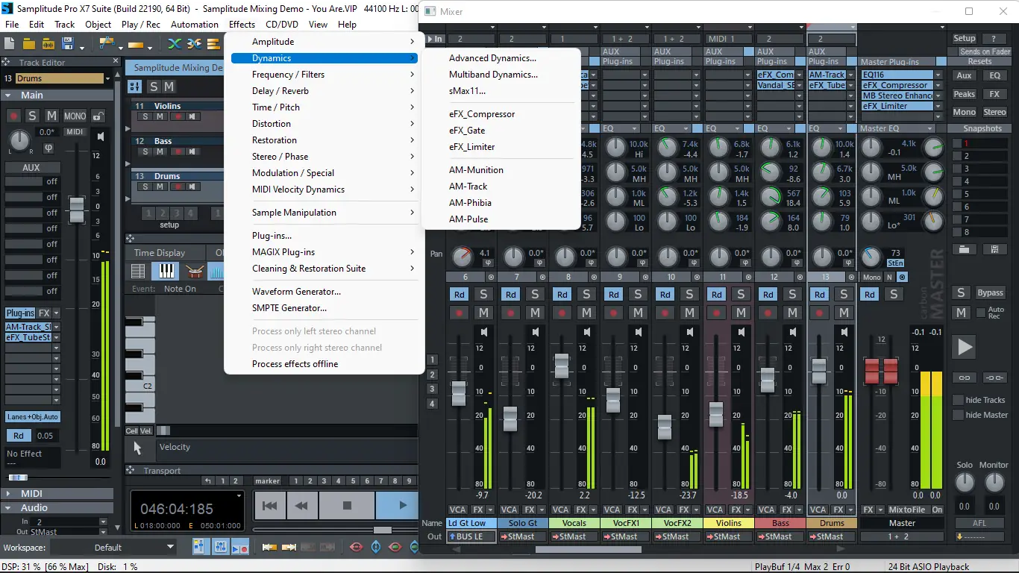Image resolution: width=1019 pixels, height=573 pixels.
Task: Click rewind button in transport panel
Action: (301, 505)
